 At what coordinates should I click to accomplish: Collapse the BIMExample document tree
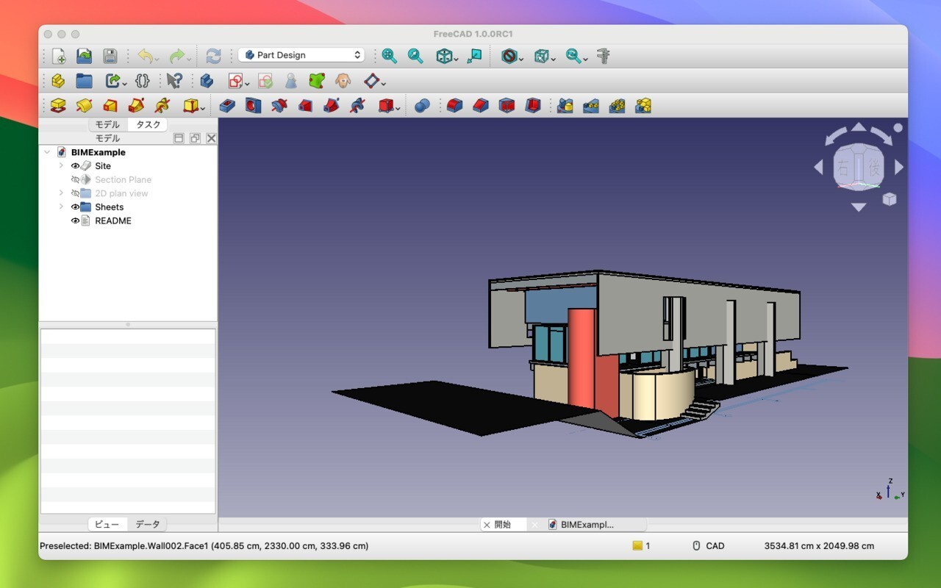[47, 152]
